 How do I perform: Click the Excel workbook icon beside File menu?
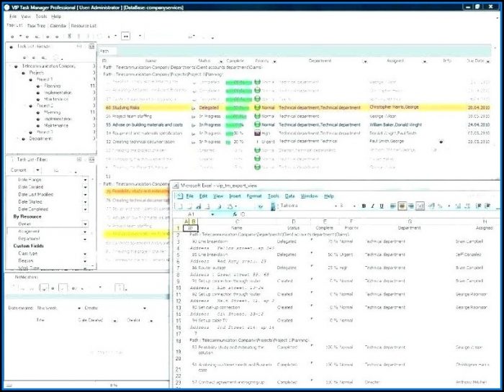pyautogui.click(x=179, y=196)
